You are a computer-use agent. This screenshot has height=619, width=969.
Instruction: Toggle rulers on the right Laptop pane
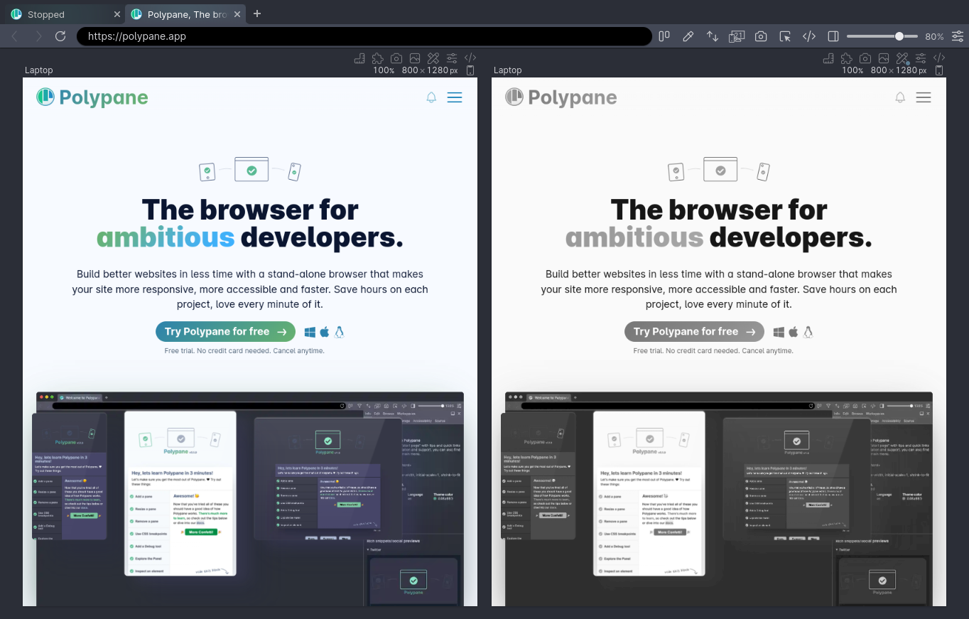click(x=828, y=58)
